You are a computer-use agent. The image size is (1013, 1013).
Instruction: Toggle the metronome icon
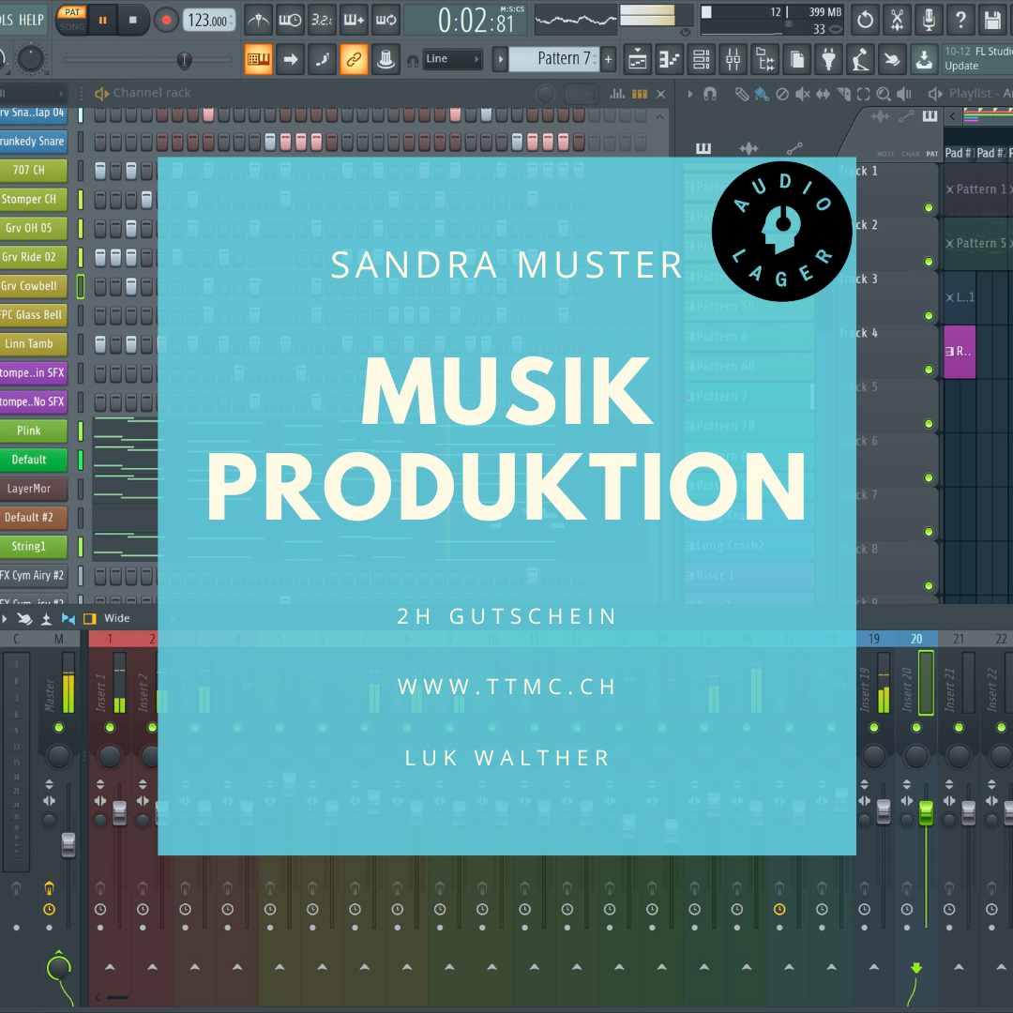(259, 20)
